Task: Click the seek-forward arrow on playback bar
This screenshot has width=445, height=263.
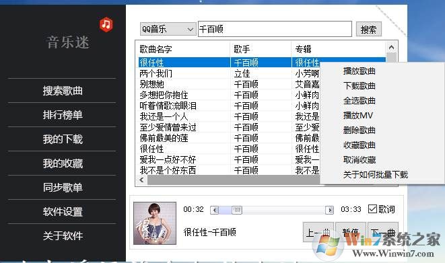Action: click(329, 210)
